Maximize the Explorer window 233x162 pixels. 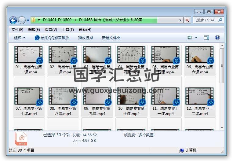[209, 12]
